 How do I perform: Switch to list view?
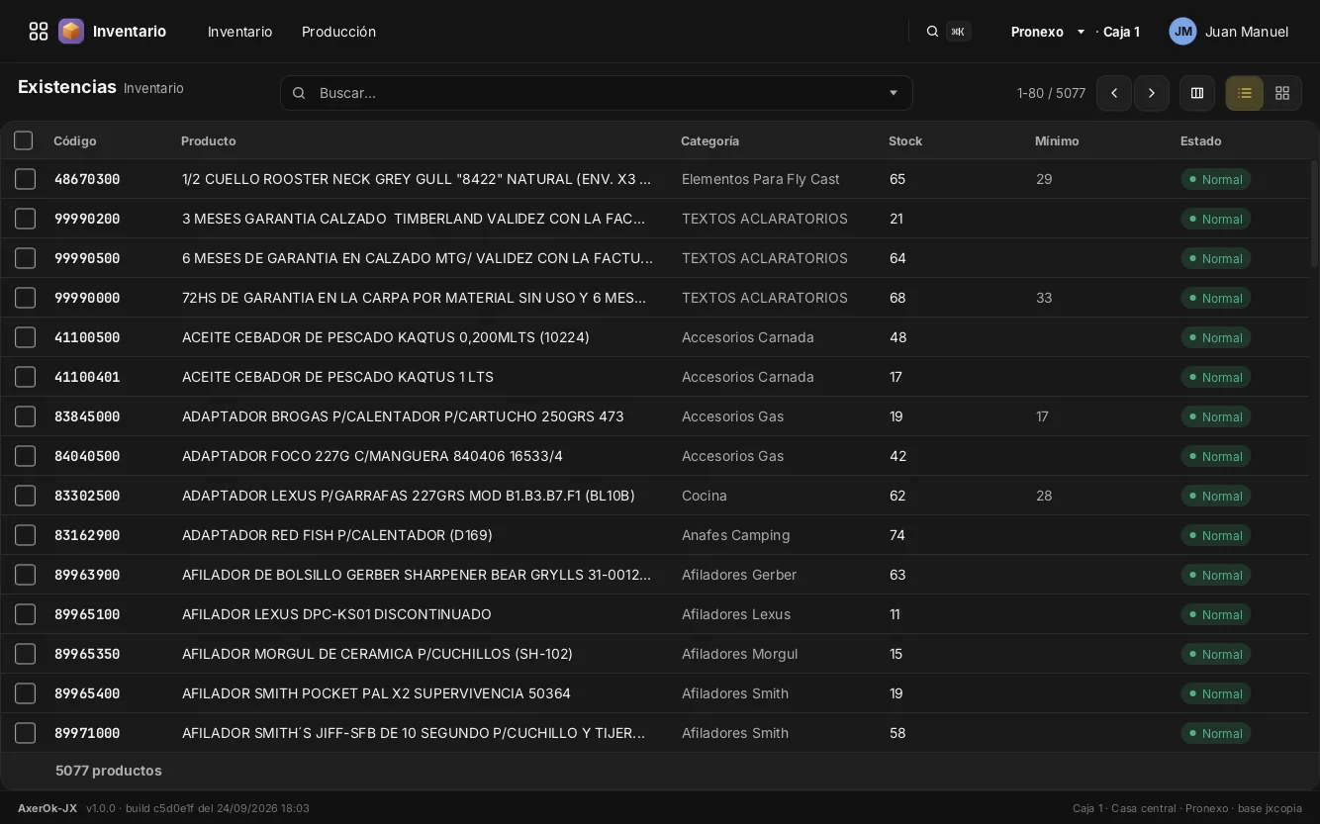pyautogui.click(x=1245, y=93)
